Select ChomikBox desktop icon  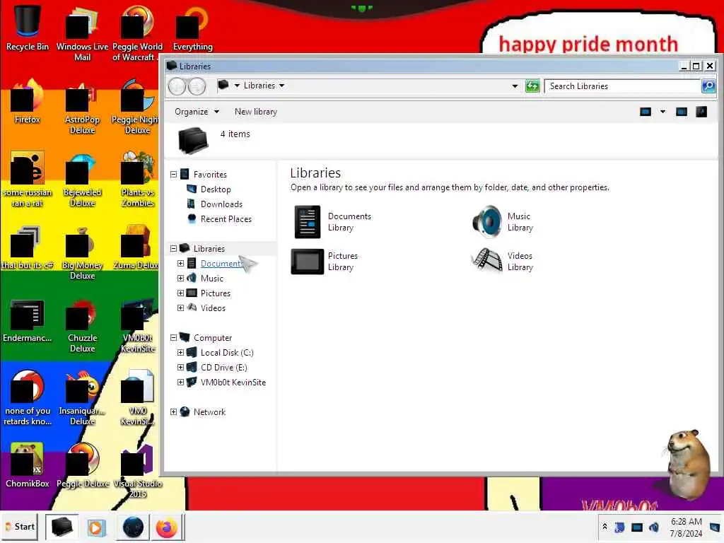click(28, 465)
